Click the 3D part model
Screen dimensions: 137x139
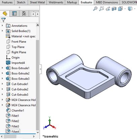[x=89, y=76]
